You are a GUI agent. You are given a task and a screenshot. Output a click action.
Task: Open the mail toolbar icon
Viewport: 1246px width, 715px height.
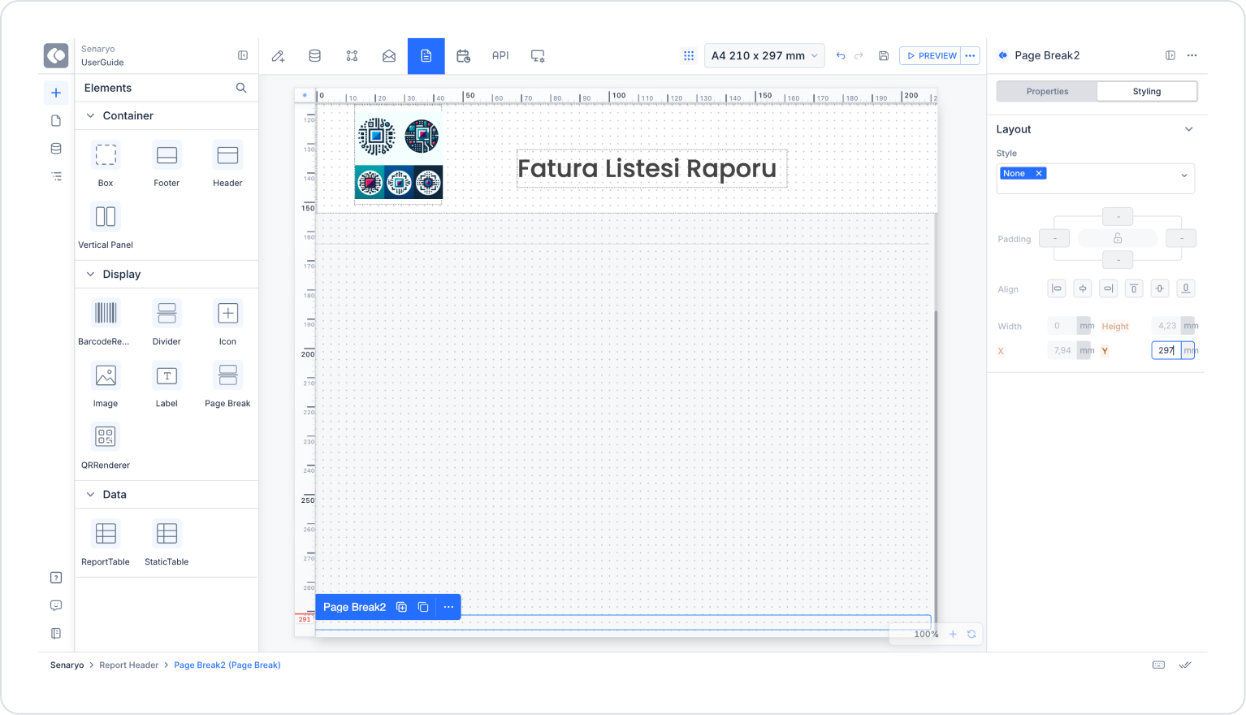(389, 56)
